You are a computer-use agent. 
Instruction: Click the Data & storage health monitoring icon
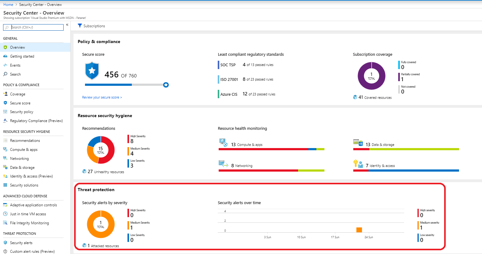[358, 142]
